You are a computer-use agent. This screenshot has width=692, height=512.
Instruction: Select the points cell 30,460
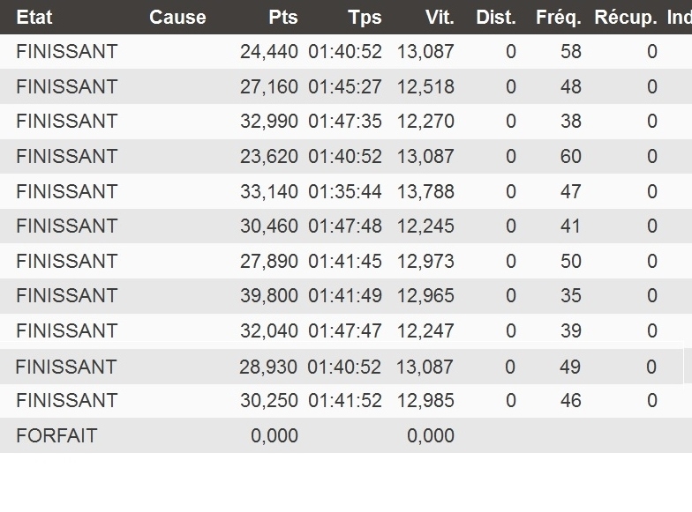268,226
